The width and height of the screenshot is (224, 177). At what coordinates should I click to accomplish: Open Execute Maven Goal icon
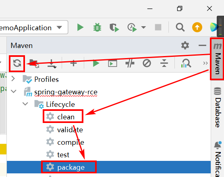(112, 63)
